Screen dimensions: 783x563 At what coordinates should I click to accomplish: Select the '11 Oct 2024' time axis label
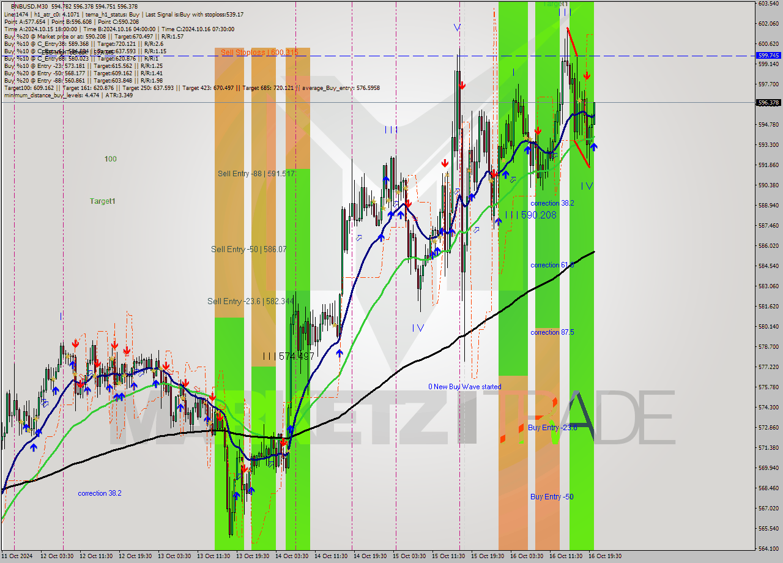pos(17,556)
